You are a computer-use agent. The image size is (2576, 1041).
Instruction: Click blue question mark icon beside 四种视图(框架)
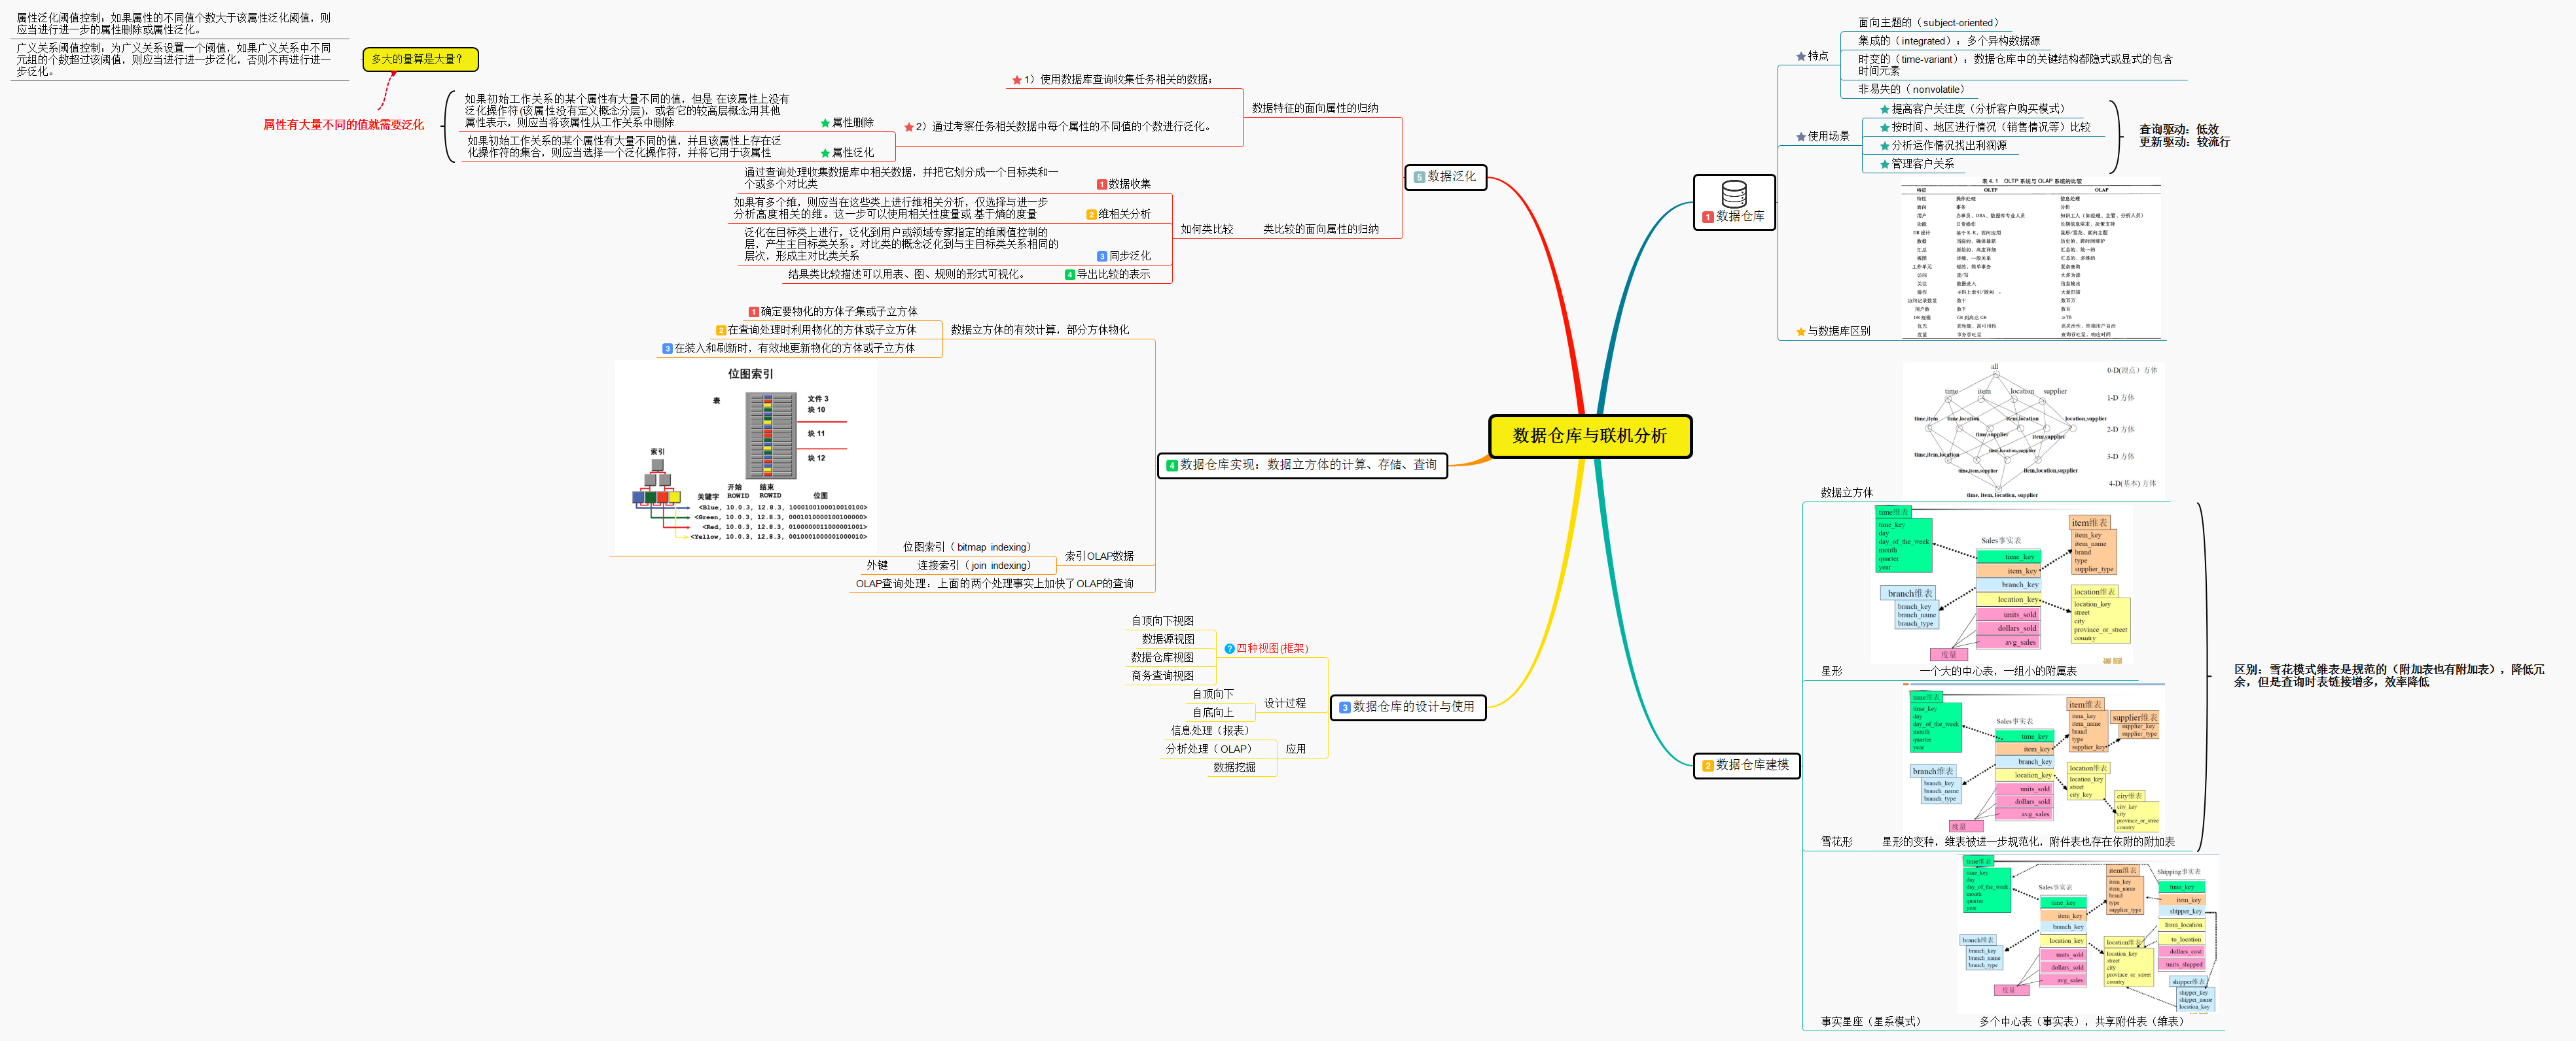click(x=1229, y=649)
